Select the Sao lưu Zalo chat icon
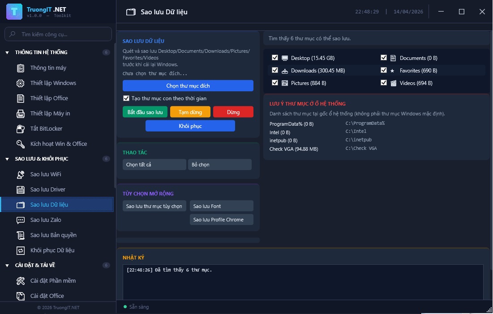This screenshot has width=493, height=314. [x=21, y=220]
